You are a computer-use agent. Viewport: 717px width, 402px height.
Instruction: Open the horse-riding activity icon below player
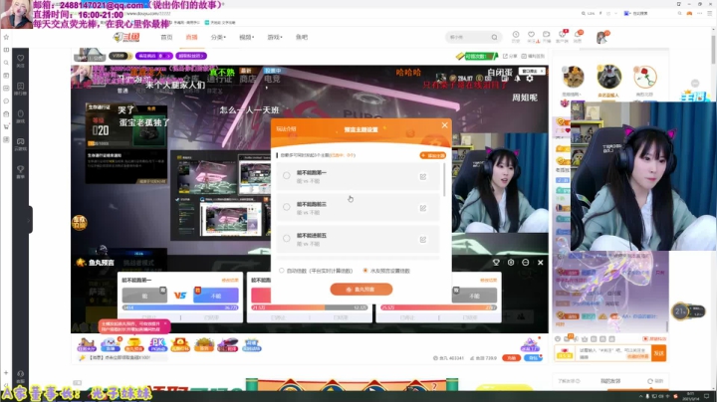[x=87, y=344]
